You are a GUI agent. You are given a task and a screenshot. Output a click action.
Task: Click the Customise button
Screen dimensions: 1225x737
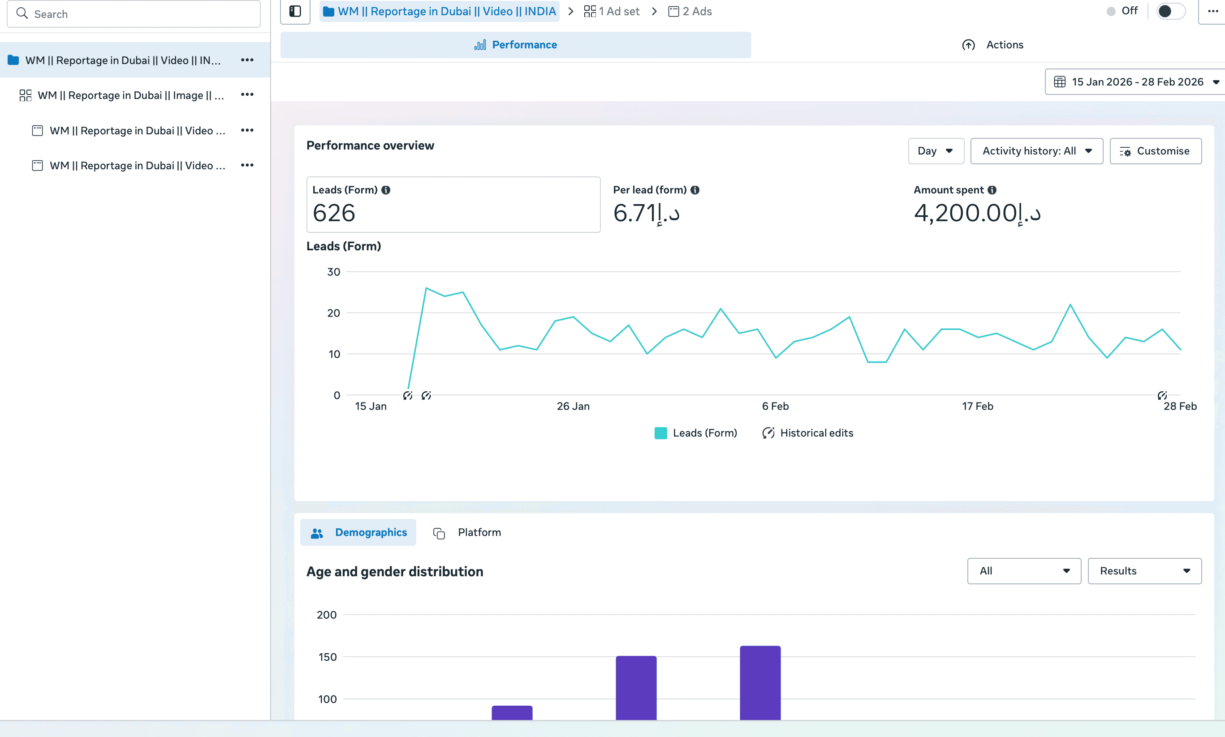coord(1156,151)
